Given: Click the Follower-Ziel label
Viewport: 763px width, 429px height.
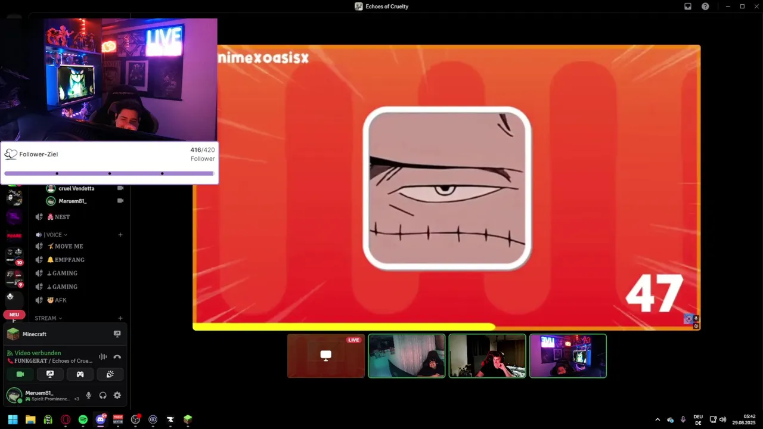Looking at the screenshot, I should [x=38, y=154].
